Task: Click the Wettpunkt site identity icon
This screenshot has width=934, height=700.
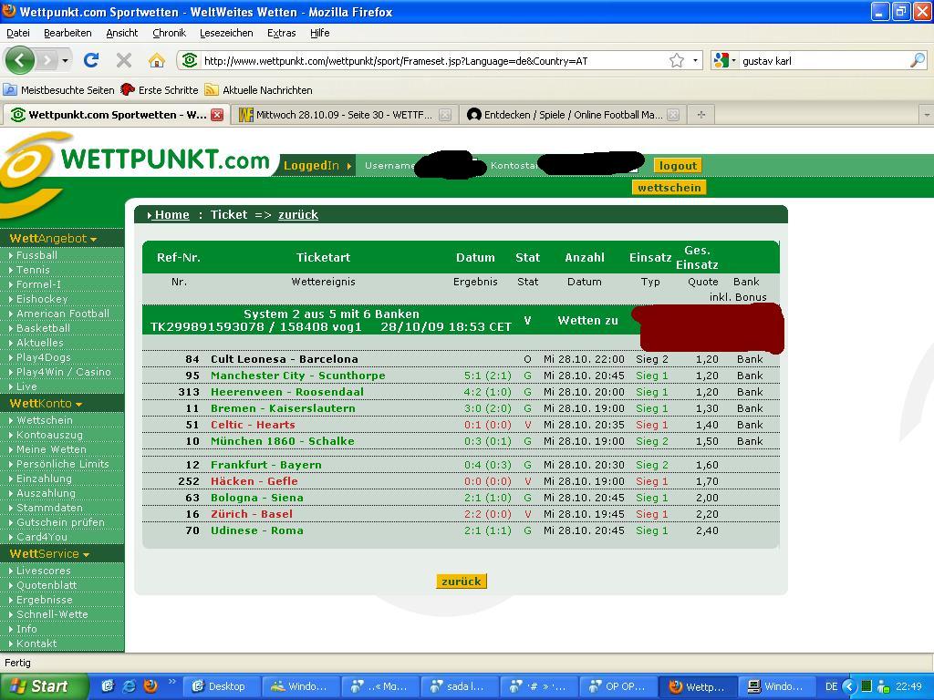Action: 190,60
